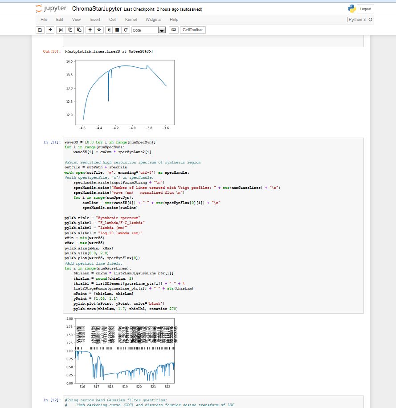Move selected cell down arrow
The height and width of the screenshot is (408, 396).
click(x=98, y=30)
